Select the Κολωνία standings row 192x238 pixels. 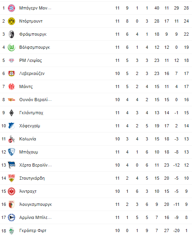point(96,139)
